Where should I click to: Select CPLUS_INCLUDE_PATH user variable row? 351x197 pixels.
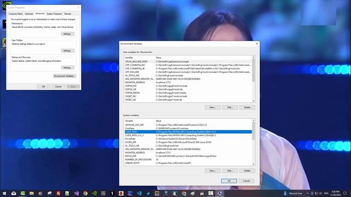188,62
